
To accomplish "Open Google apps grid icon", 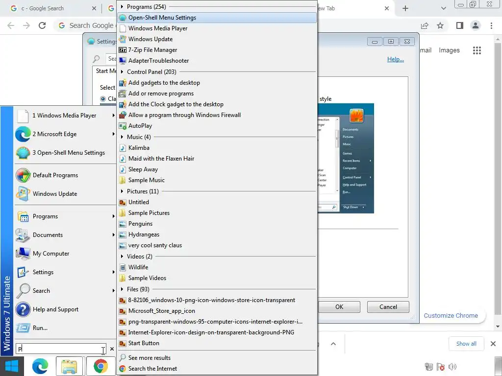I will coord(477,50).
